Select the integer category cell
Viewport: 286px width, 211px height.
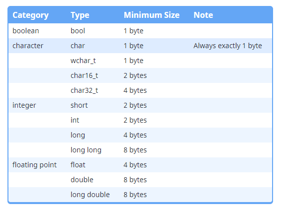tap(24, 106)
